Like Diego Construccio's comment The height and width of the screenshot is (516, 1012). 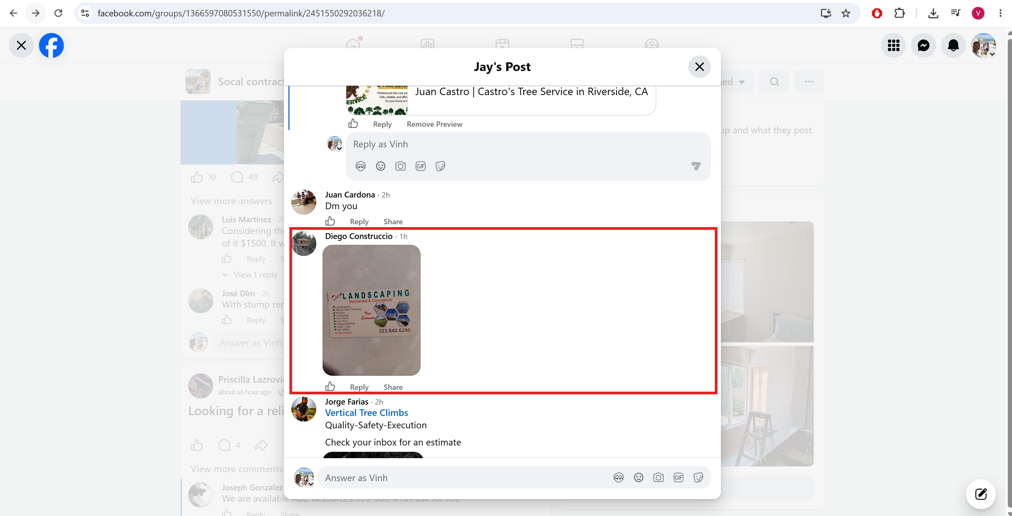[330, 387]
